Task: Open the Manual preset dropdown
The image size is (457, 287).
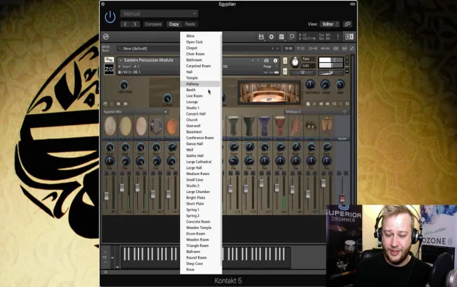Action: (x=159, y=13)
